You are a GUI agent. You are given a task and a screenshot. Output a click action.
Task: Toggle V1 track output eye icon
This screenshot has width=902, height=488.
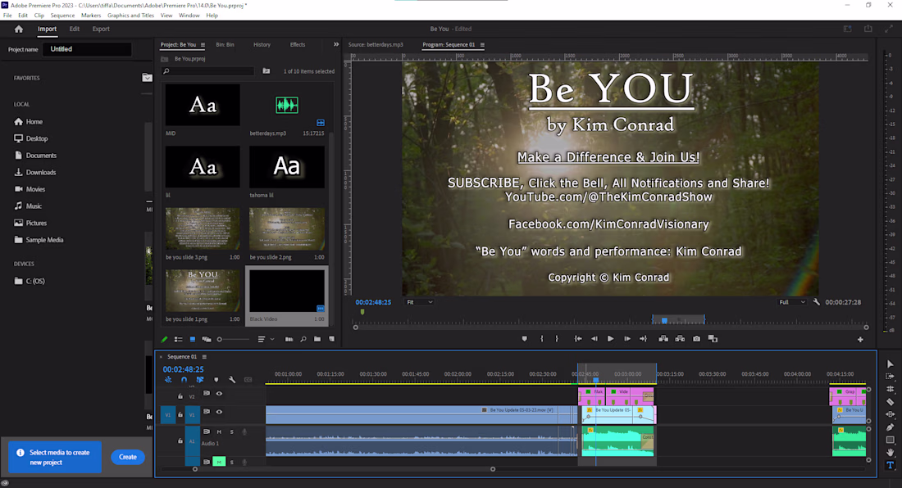click(219, 412)
